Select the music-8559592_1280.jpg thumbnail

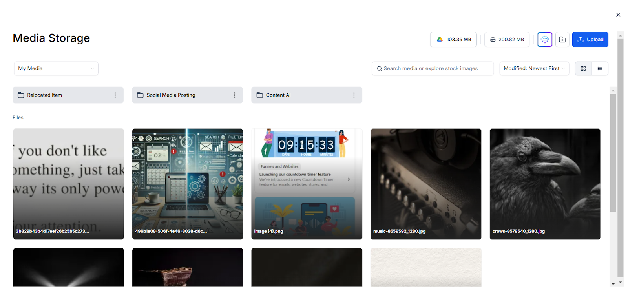[x=426, y=184]
